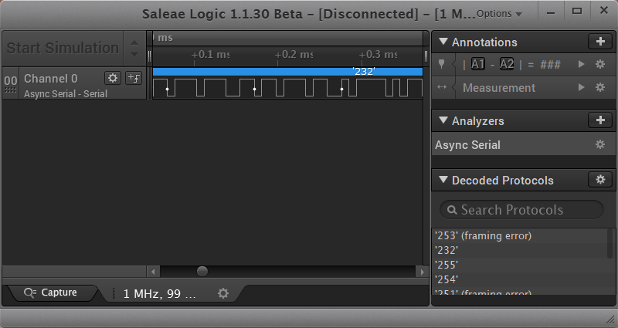The height and width of the screenshot is (328, 618).
Task: Expand the A1 - A2 annotation arrow
Action: (x=581, y=64)
